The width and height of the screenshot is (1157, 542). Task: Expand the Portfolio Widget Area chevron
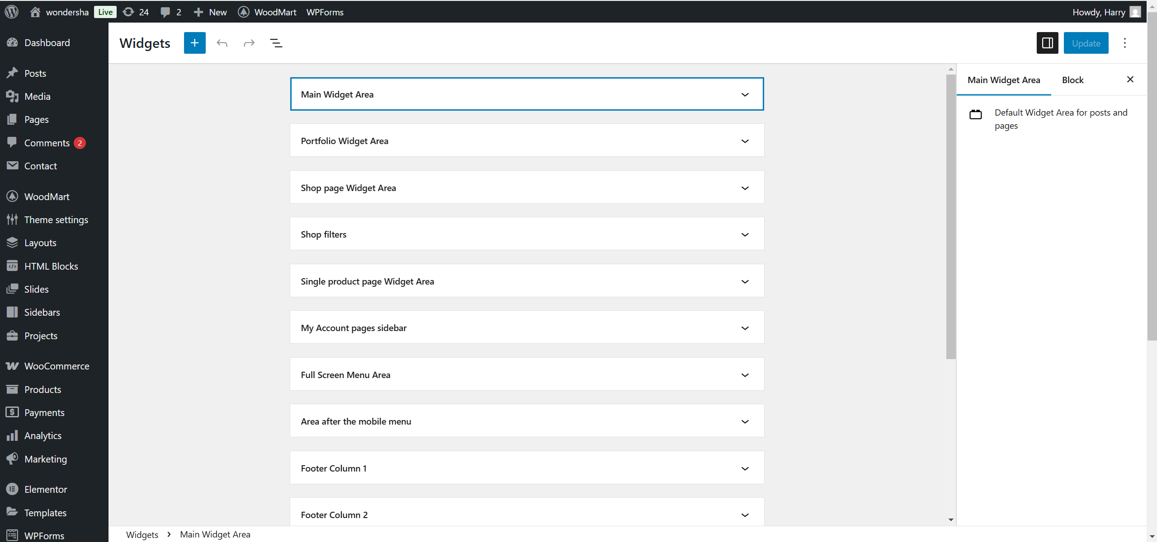pos(745,141)
